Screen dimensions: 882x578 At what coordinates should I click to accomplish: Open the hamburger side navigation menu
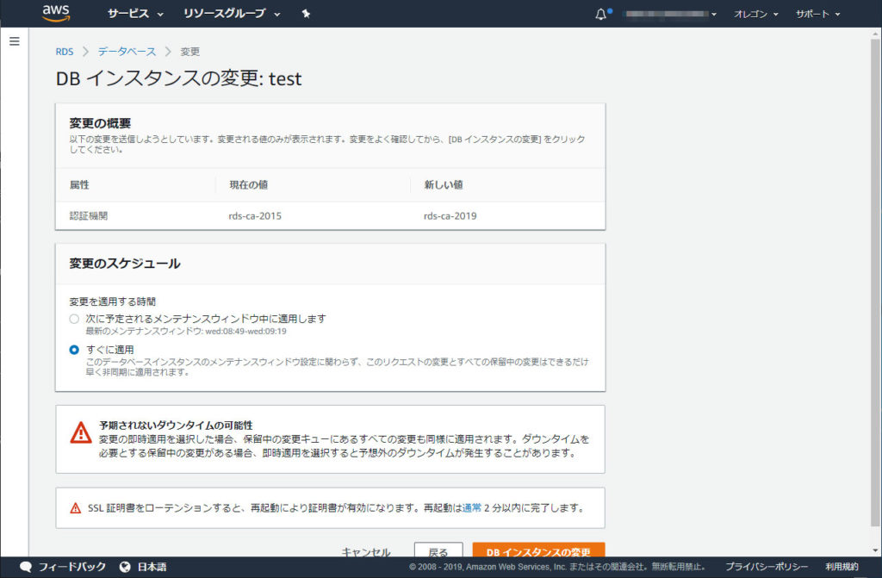tap(14, 41)
